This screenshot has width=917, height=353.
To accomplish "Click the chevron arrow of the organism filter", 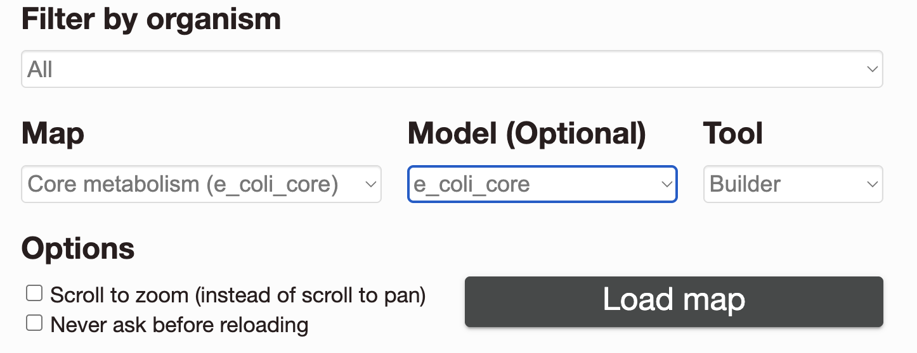I will click(x=873, y=69).
